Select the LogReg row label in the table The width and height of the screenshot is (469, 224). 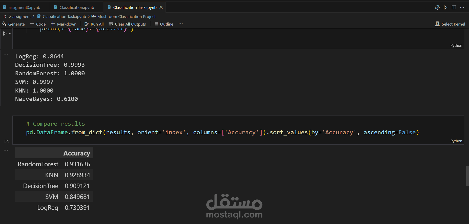[48, 208]
